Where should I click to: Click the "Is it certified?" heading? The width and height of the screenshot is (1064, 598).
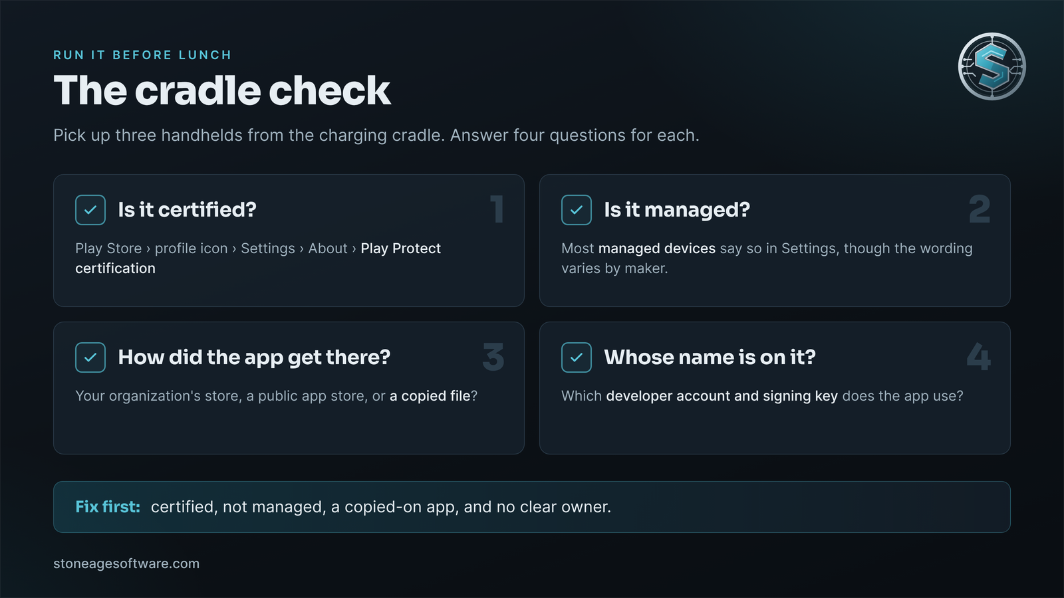point(187,210)
